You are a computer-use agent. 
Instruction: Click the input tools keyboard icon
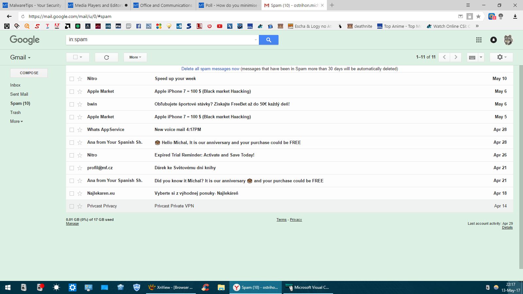click(472, 57)
